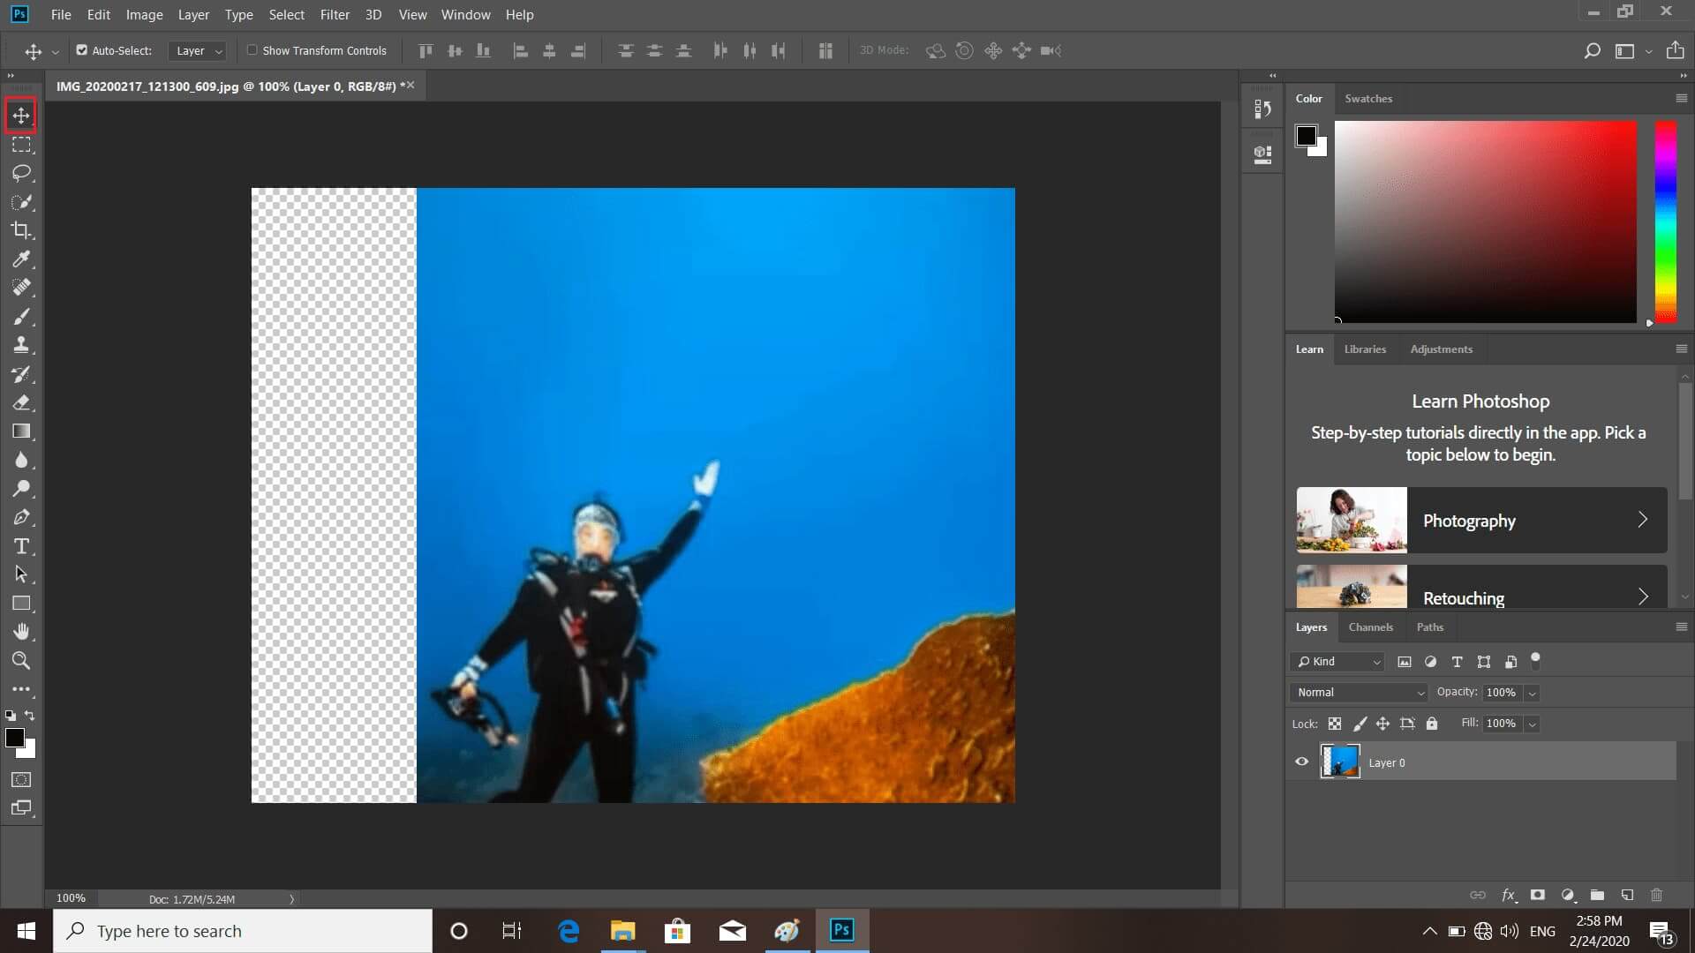
Task: Open the Layers panel options menu
Action: tap(1681, 627)
